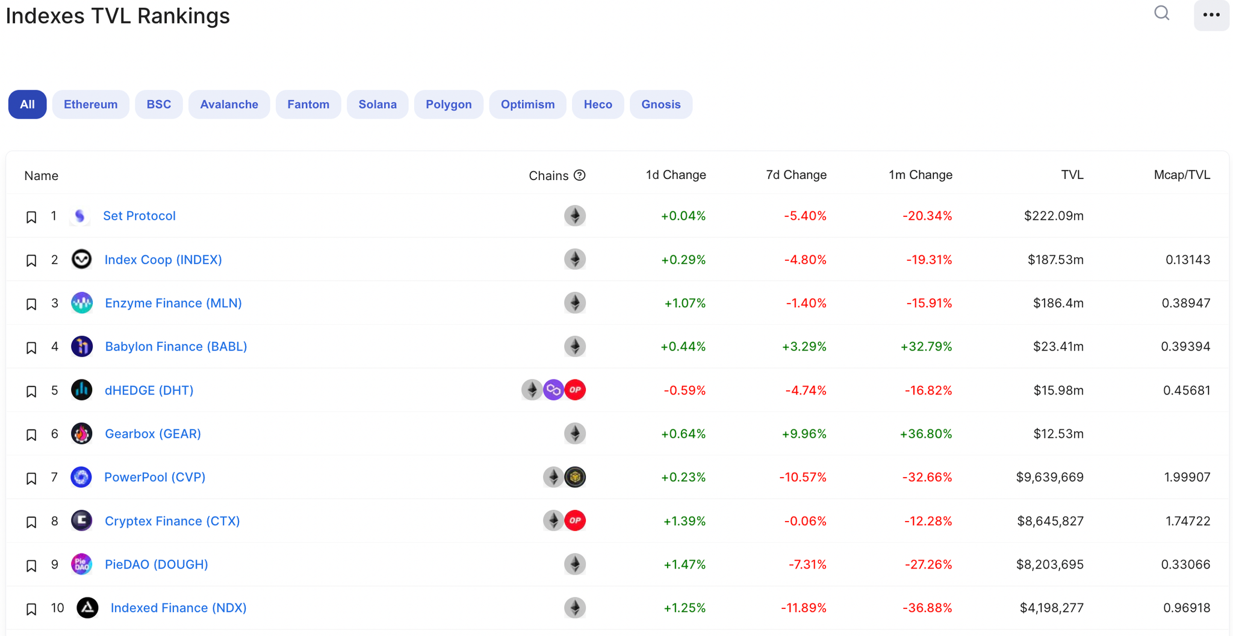
Task: Open the Indexed Finance (NDX) link
Action: 179,608
